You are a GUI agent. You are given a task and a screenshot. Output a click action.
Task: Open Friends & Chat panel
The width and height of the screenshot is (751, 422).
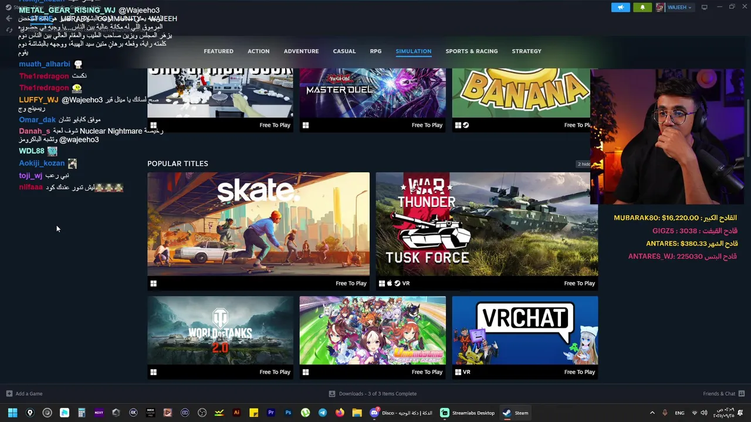723,394
